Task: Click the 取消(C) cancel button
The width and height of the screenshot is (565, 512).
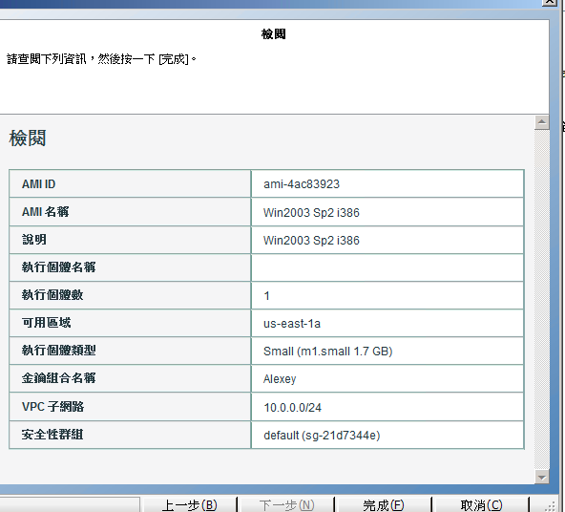Action: pyautogui.click(x=481, y=504)
